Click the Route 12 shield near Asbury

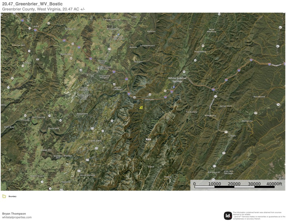point(23,66)
